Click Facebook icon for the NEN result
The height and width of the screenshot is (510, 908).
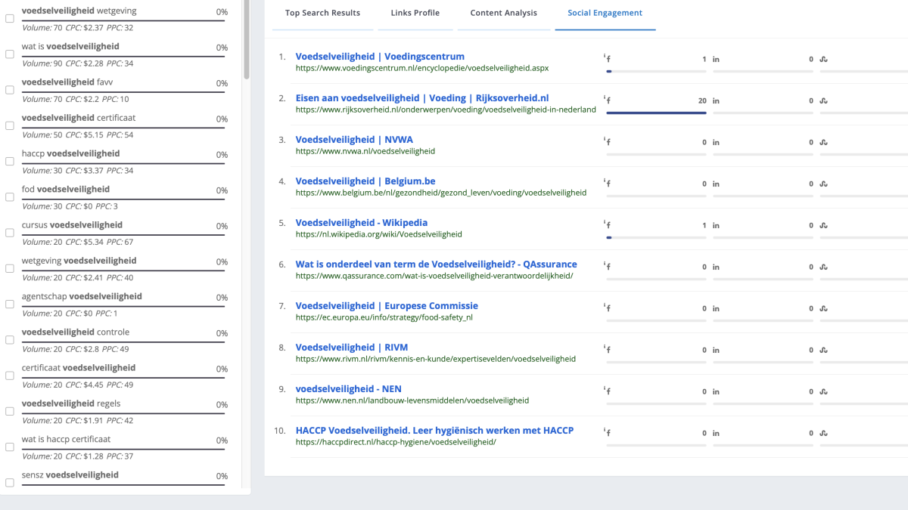click(x=607, y=391)
